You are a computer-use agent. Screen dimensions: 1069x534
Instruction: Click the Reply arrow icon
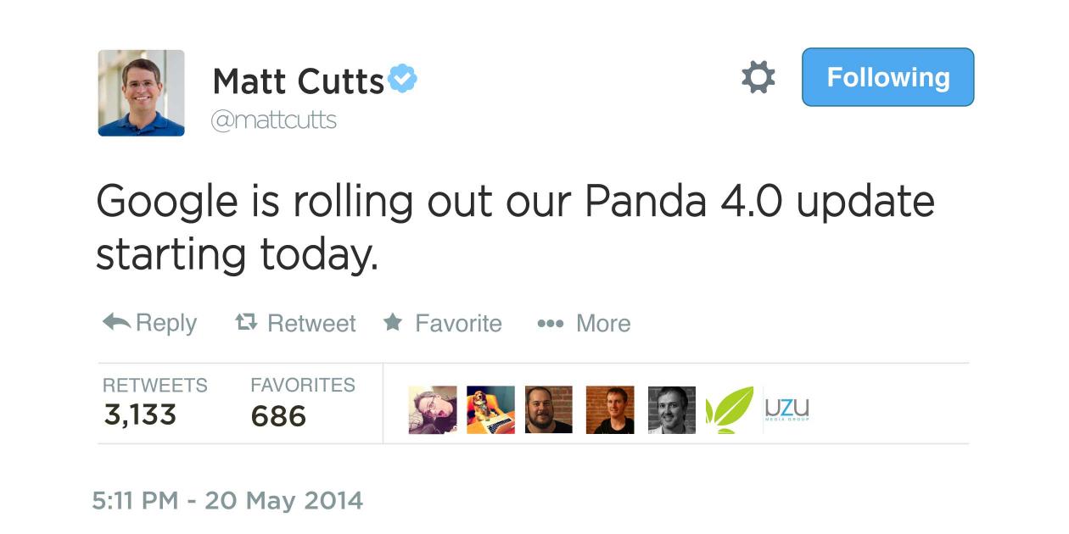[x=116, y=322]
